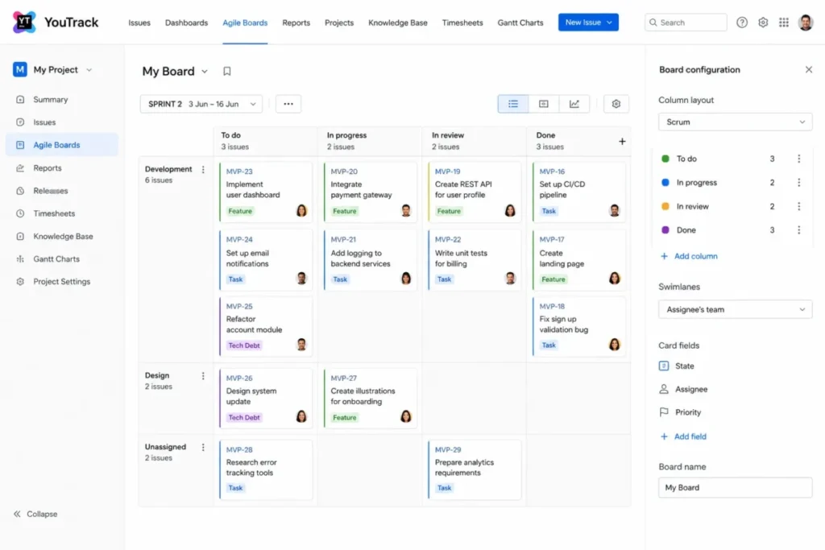Open the Reports top navigation item
Screen dimensions: 825x550
296,23
